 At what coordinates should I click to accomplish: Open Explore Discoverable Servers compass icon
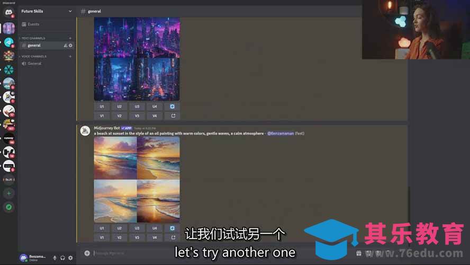pos(8,207)
